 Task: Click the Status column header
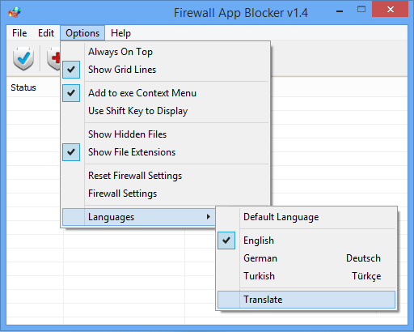(33, 87)
